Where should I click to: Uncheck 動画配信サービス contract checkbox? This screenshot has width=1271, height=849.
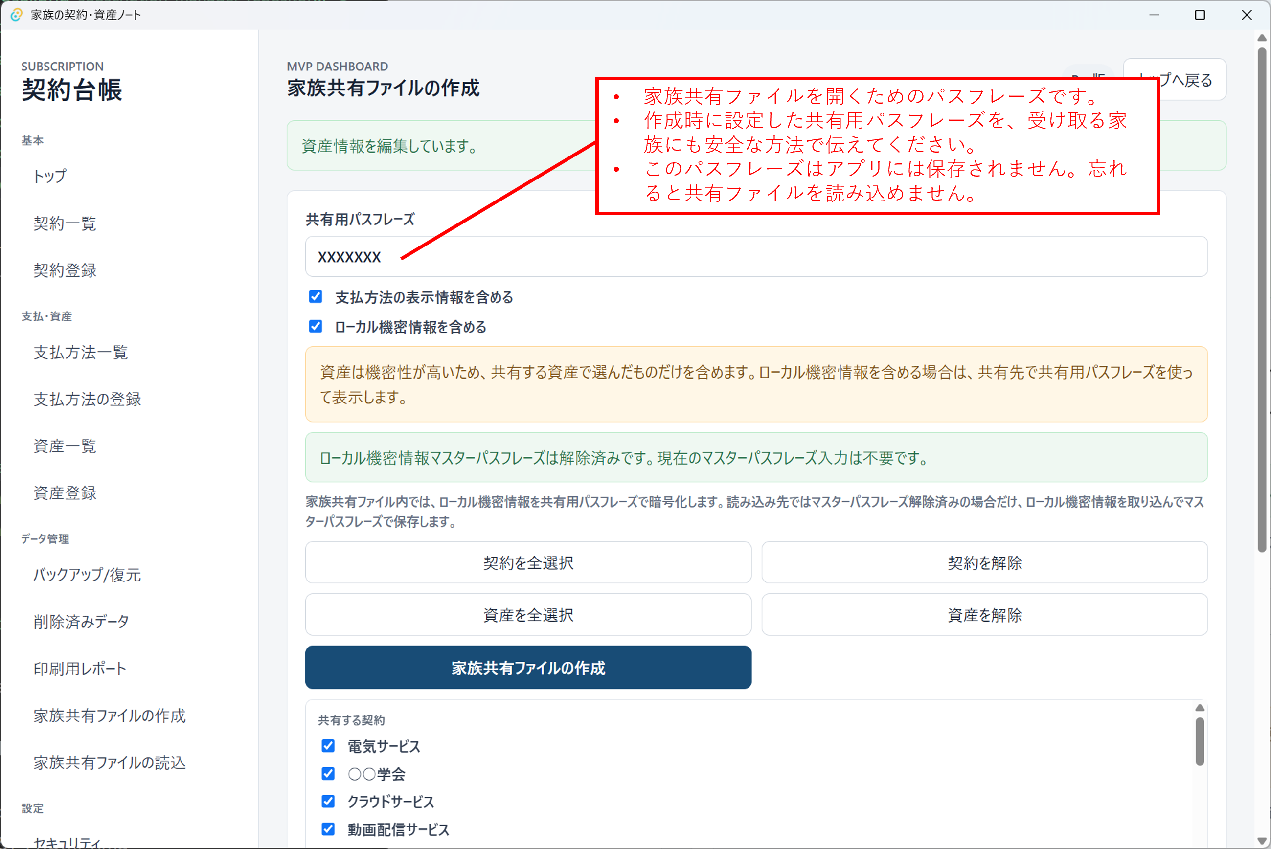[328, 829]
